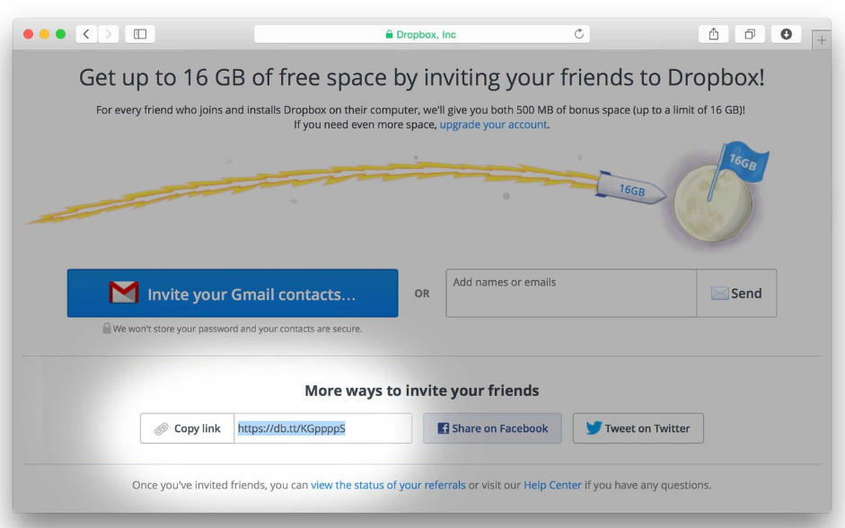Click the Gmail envelope icon on the invite button

(123, 292)
